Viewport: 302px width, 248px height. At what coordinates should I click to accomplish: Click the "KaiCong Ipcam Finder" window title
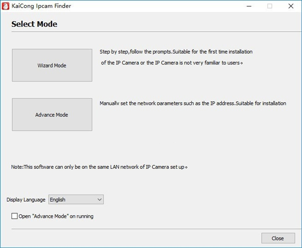(41, 6)
